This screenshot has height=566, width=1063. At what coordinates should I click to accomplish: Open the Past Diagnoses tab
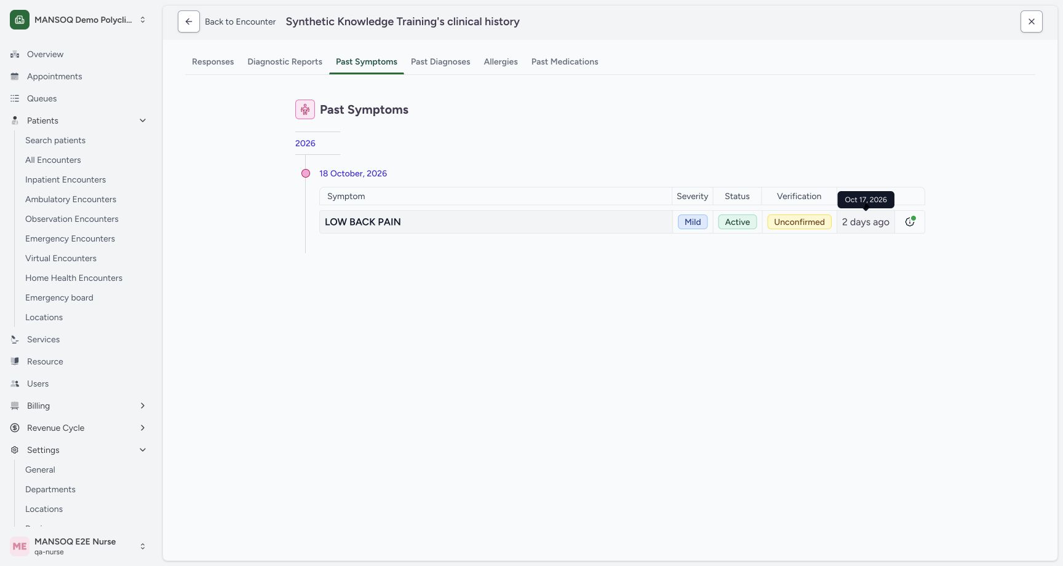440,61
